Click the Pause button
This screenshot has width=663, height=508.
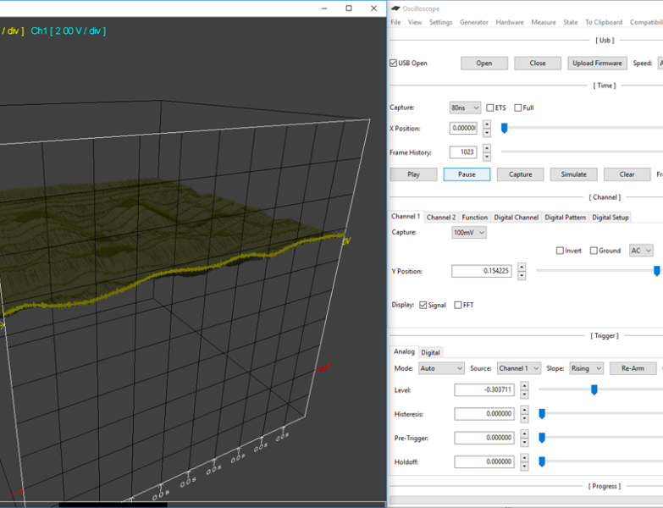click(467, 174)
